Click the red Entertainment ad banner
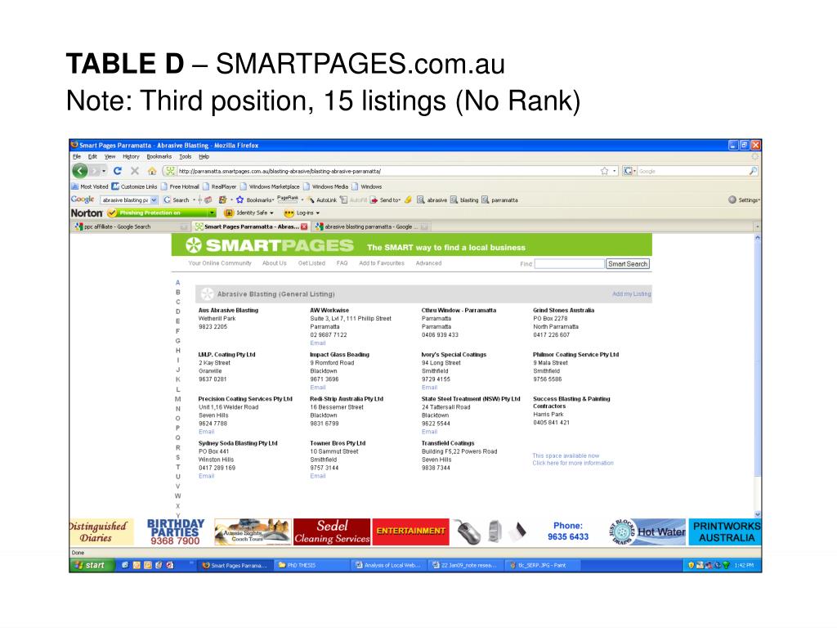The height and width of the screenshot is (628, 837). click(x=410, y=532)
